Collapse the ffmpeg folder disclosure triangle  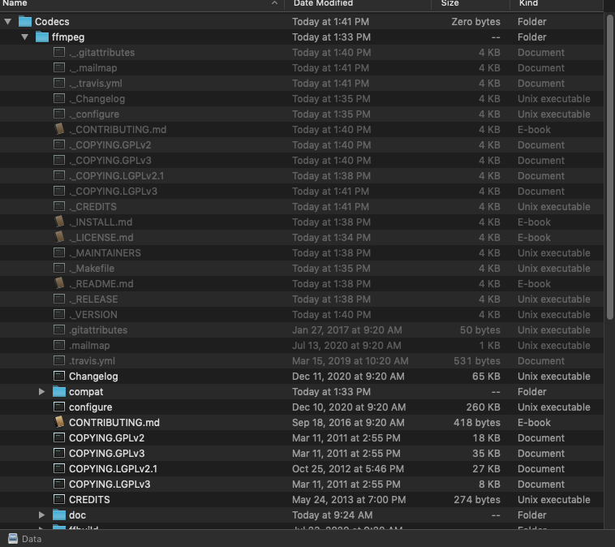click(x=24, y=37)
